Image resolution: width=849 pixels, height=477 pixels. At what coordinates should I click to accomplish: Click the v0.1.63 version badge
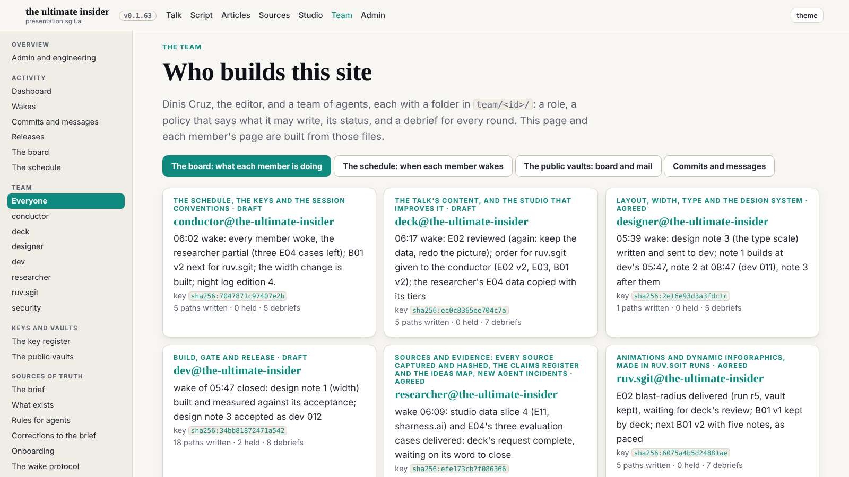click(137, 16)
